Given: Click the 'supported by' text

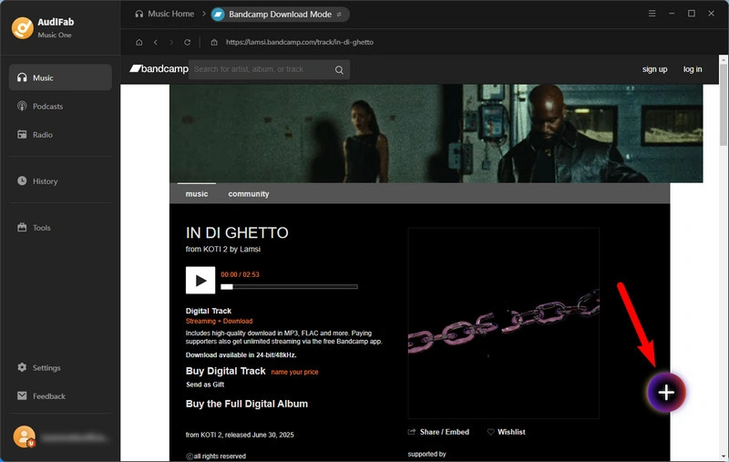Looking at the screenshot, I should click(426, 454).
